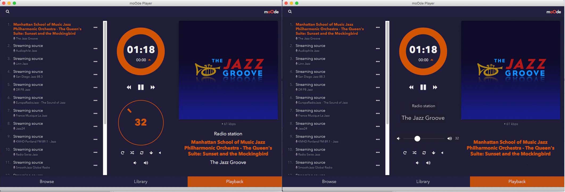The width and height of the screenshot is (565, 192).
Task: Open options for EuropaRadioJazz, right window
Action: pos(378,101)
